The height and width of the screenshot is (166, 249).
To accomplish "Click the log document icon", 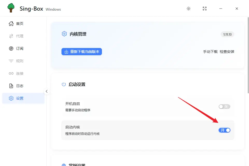I will [11, 86].
